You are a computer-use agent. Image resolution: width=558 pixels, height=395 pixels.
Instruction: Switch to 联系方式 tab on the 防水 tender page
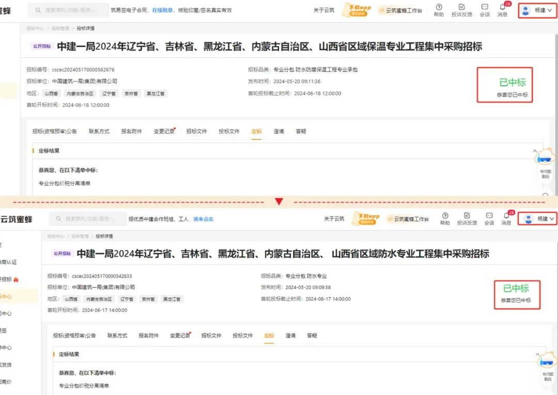[x=117, y=336]
